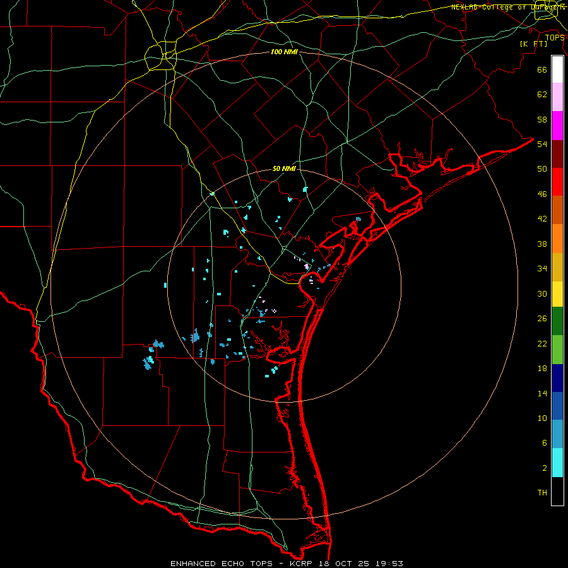Select the light pink legend color band
568x568 pixels.
pos(557,97)
